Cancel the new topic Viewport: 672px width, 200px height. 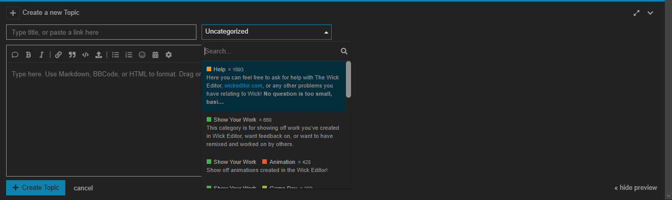(83, 188)
